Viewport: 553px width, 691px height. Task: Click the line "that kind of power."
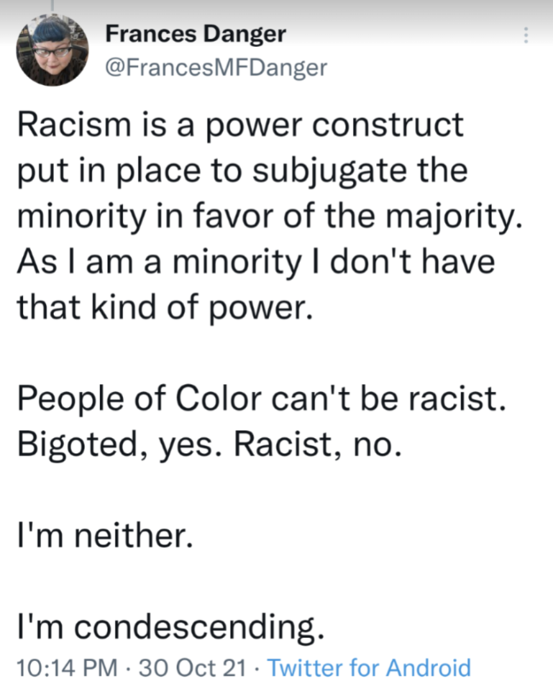click(165, 309)
